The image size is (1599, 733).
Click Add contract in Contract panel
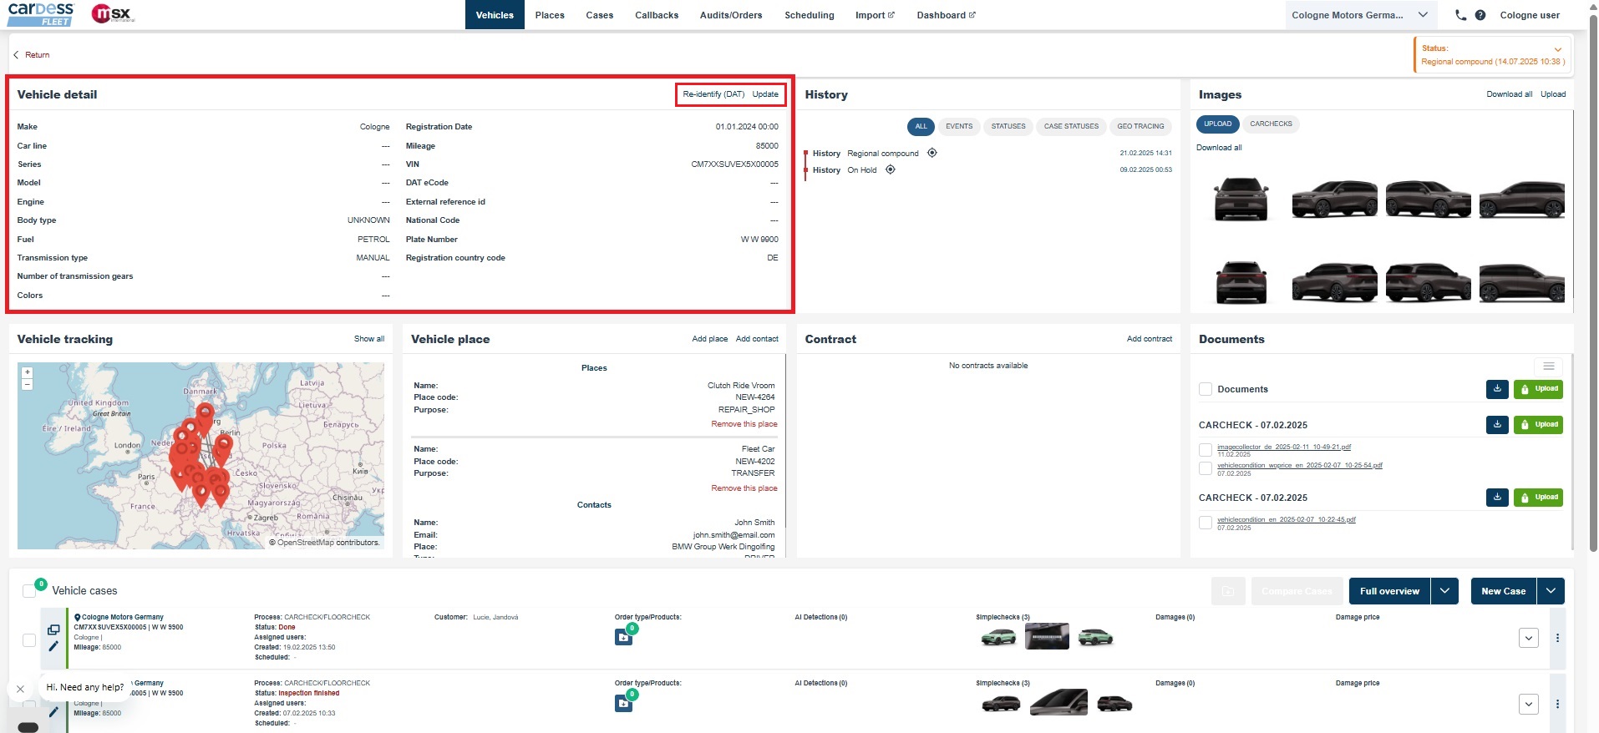click(x=1149, y=339)
